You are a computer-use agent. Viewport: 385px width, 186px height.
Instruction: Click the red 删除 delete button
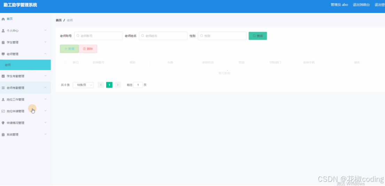coord(88,49)
